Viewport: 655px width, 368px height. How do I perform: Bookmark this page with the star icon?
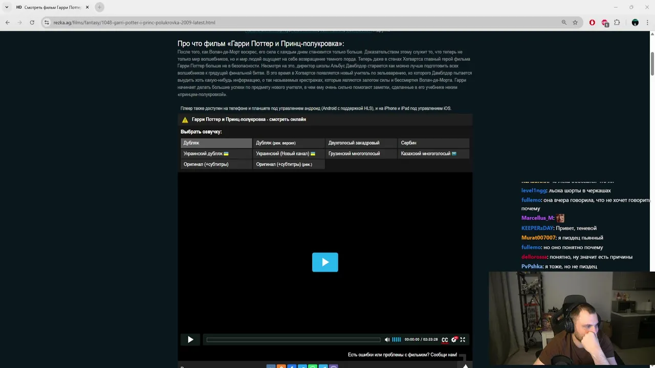click(x=575, y=22)
